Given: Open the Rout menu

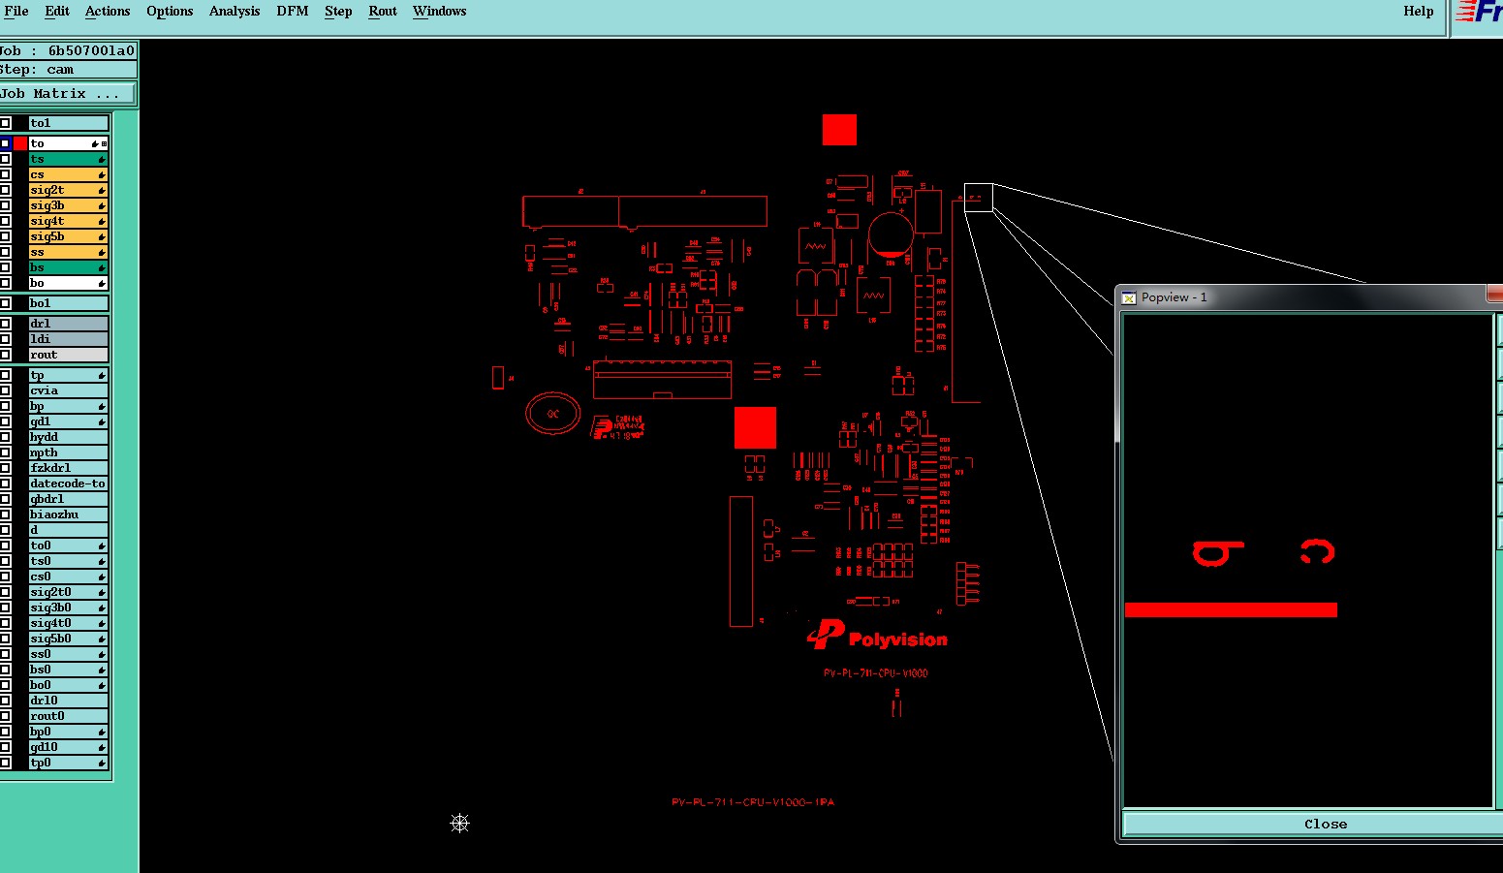Looking at the screenshot, I should (383, 12).
